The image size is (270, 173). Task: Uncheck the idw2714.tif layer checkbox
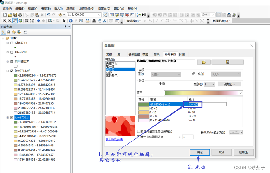click(x=12, y=71)
